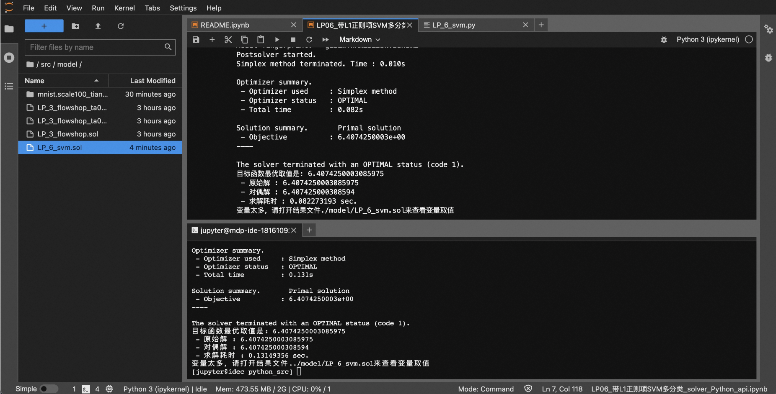Close the terminal tab
This screenshot has width=776, height=394.
294,230
